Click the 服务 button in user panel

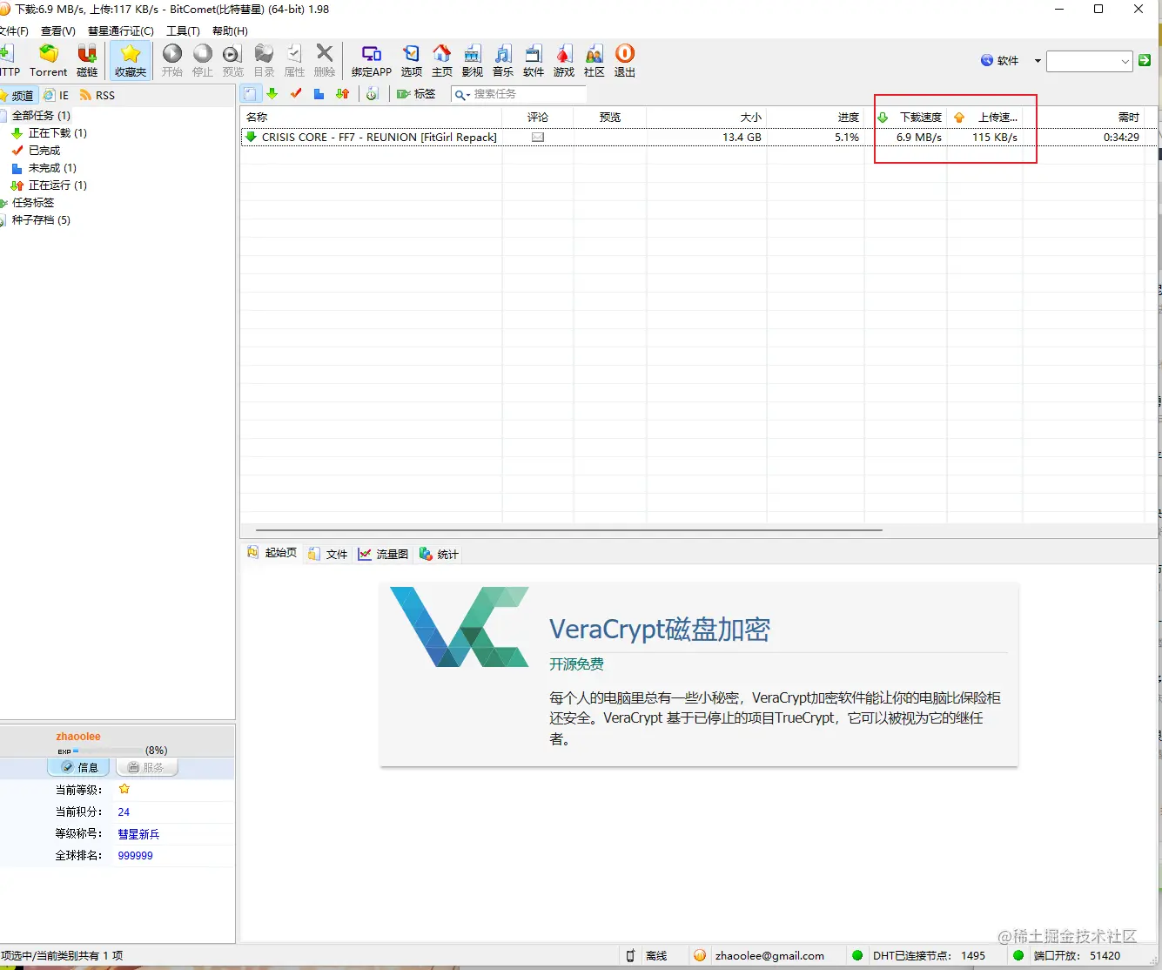146,767
